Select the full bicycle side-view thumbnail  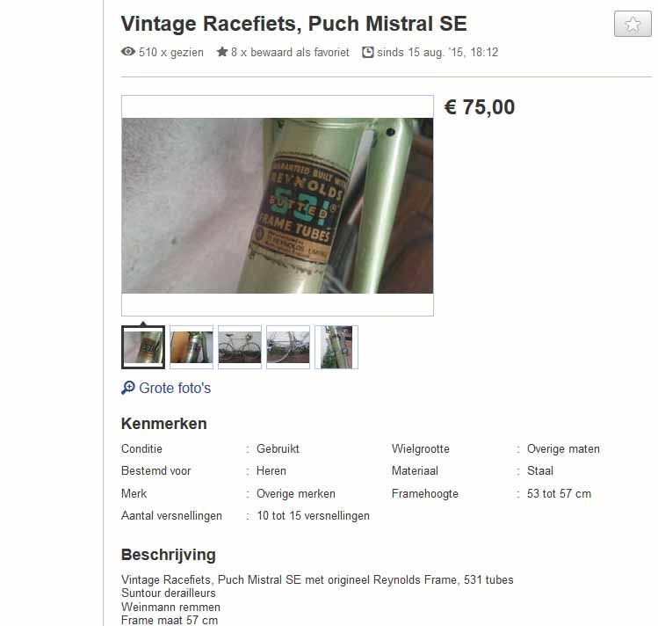pos(240,347)
